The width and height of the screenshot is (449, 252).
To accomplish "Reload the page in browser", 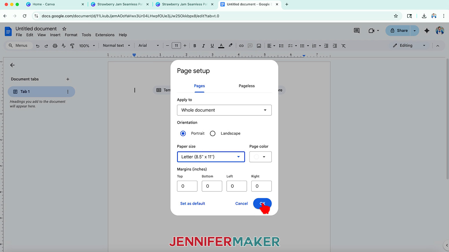I will pyautogui.click(x=25, y=16).
